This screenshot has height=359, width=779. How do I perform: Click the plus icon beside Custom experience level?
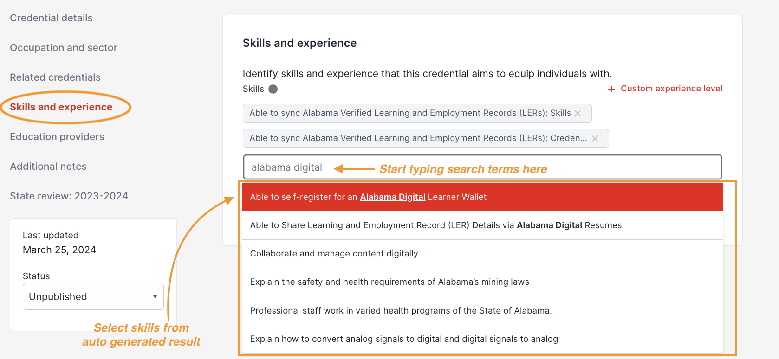click(x=611, y=89)
